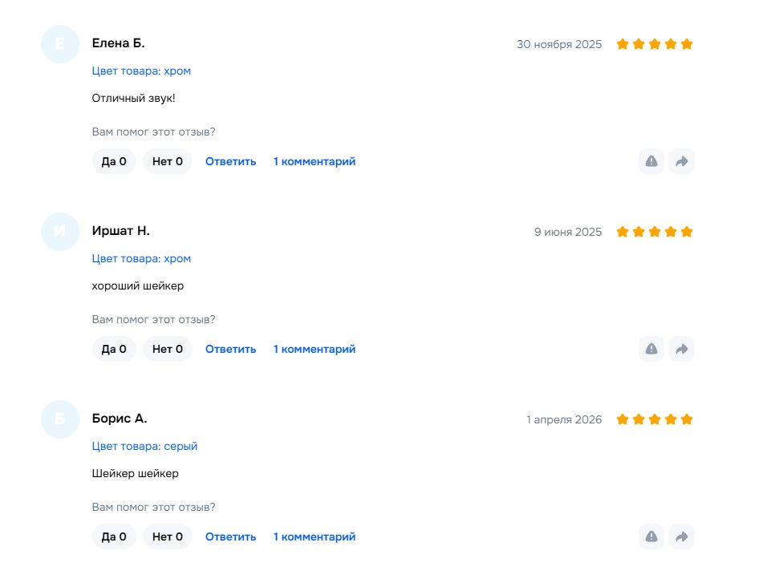Report Борис А.'s review with warning icon
Image resolution: width=763 pixels, height=579 pixels.
click(x=651, y=536)
